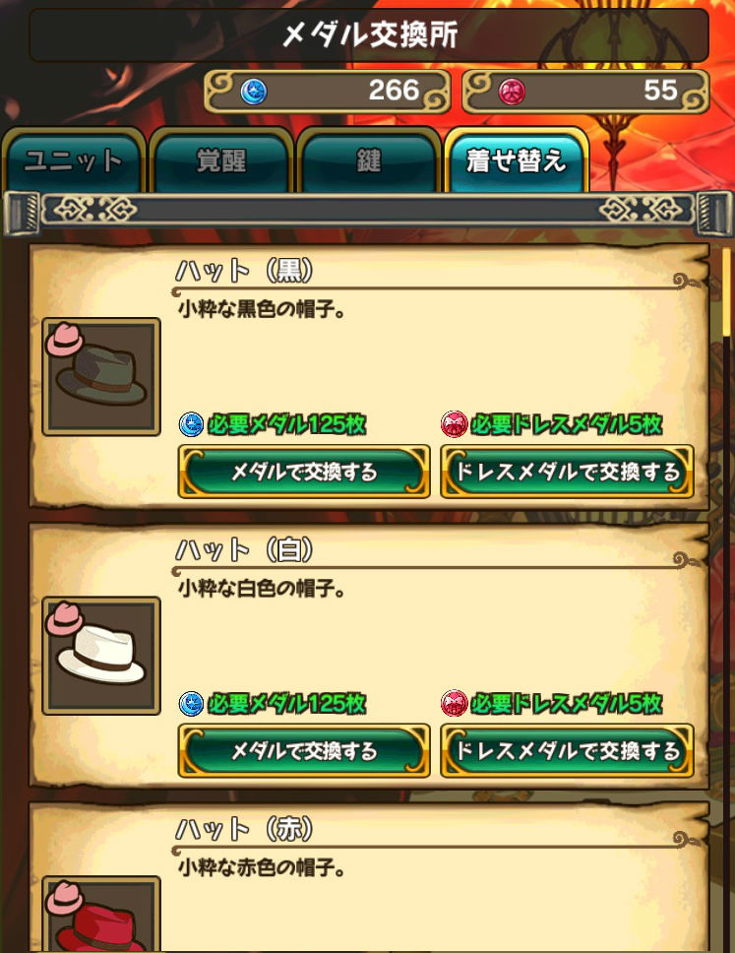Tap pink hat badge on black hat thumbnail

click(x=64, y=340)
